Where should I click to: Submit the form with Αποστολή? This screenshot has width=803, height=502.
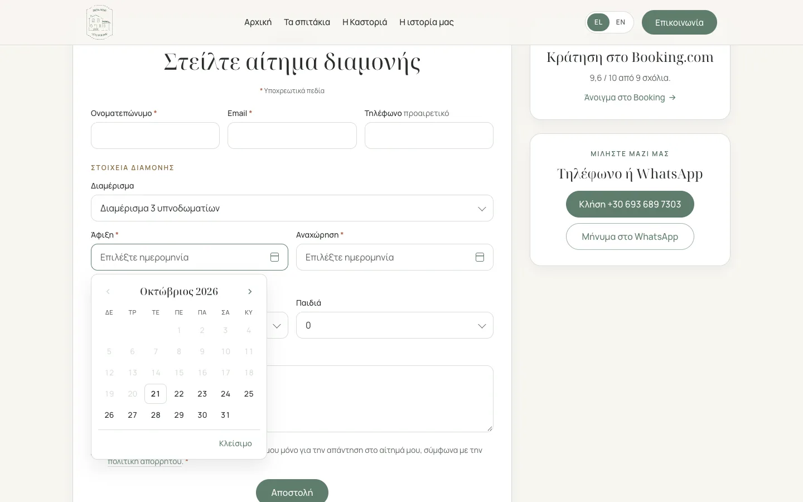pos(292,491)
